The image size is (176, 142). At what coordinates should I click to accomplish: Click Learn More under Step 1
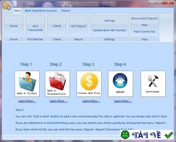click(27, 101)
